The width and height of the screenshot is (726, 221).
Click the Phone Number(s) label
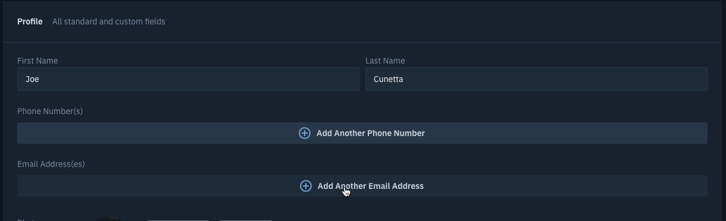pos(50,111)
